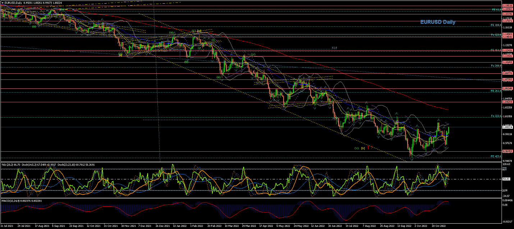Click the 61.8 retracement label mid-chart
Screen dimensions: 514x229
(334, 47)
